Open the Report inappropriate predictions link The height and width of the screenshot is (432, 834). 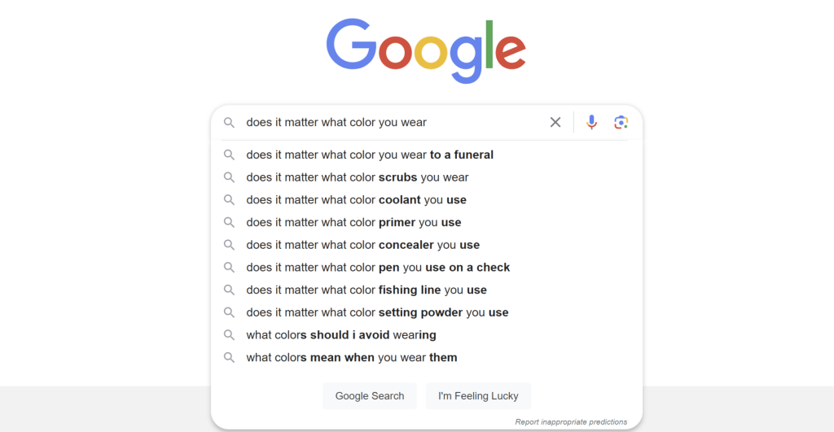point(571,421)
